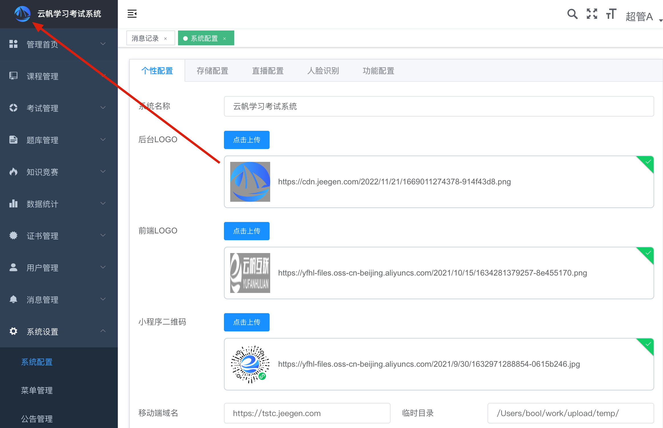Expand the 题库管理 menu chevron
The image size is (663, 428).
[x=103, y=140]
